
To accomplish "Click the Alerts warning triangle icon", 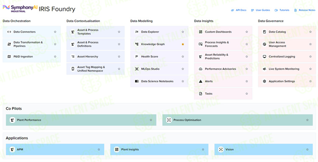I will pos(201,81).
